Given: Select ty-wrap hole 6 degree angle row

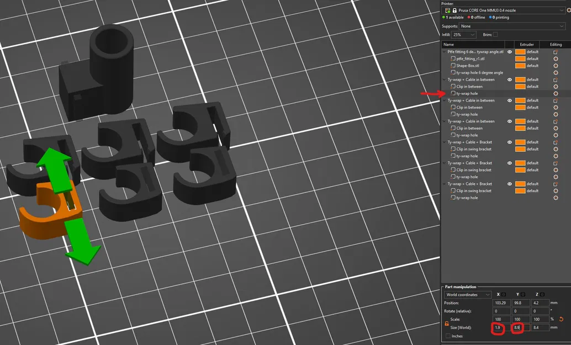Looking at the screenshot, I should point(506,73).
